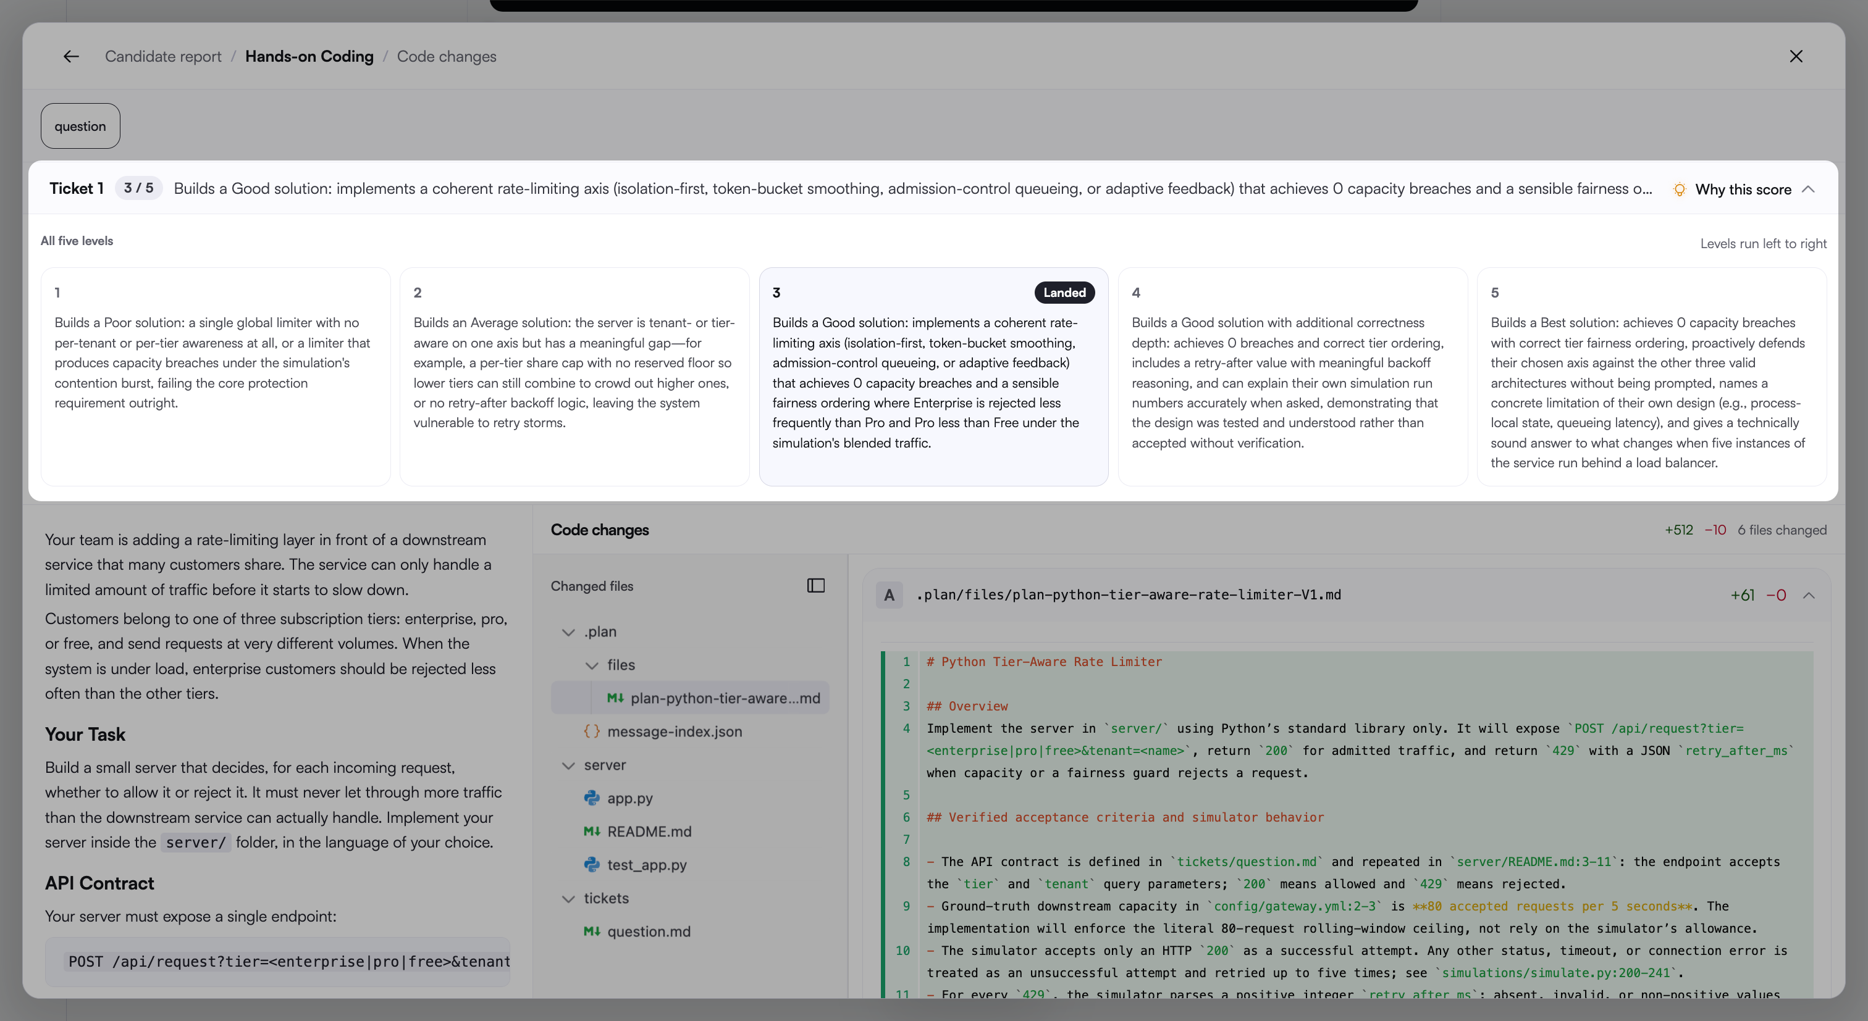Click the Changed files label
Screen dimensions: 1868x1021
(592, 586)
